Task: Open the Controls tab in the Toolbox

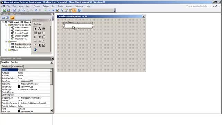Action: pyautogui.click(x=37, y=24)
